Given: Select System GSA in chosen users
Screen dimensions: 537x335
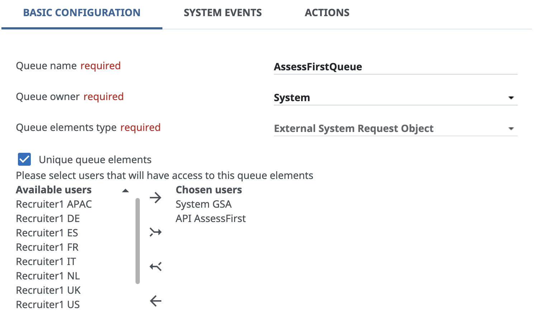Looking at the screenshot, I should [204, 204].
